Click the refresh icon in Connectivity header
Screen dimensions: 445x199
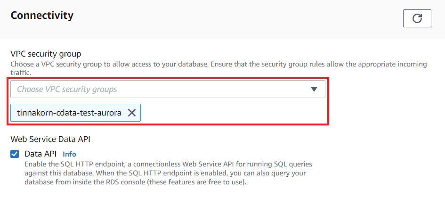click(x=417, y=18)
